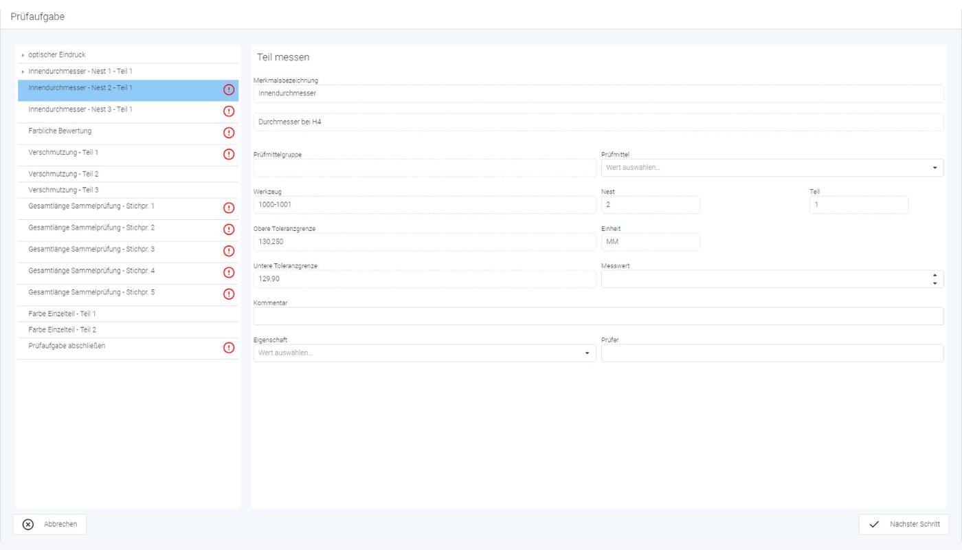Click warning icon for Gesamtlänge Stichpr. 2
The height and width of the screenshot is (550, 962).
point(230,229)
